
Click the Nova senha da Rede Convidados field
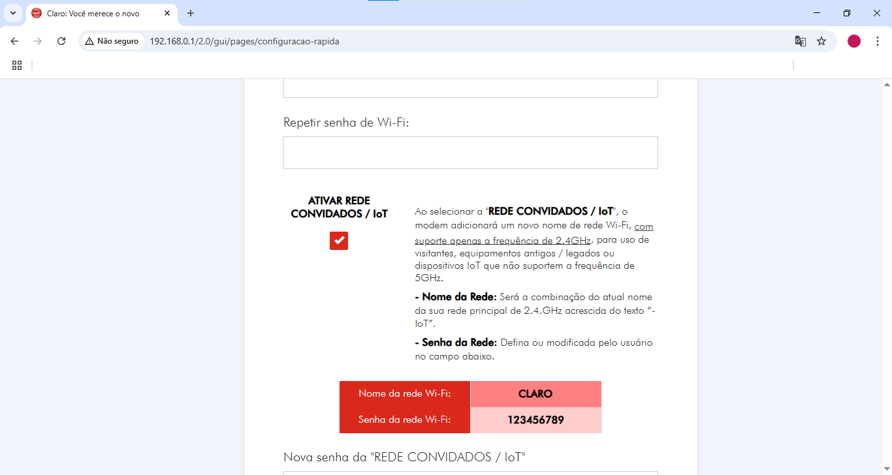(x=470, y=473)
